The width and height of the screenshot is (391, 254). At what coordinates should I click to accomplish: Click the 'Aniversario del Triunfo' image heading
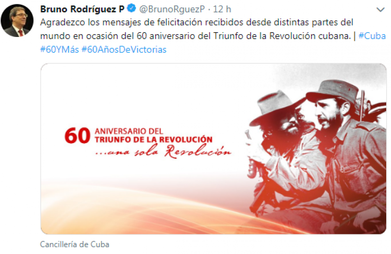[x=153, y=135]
